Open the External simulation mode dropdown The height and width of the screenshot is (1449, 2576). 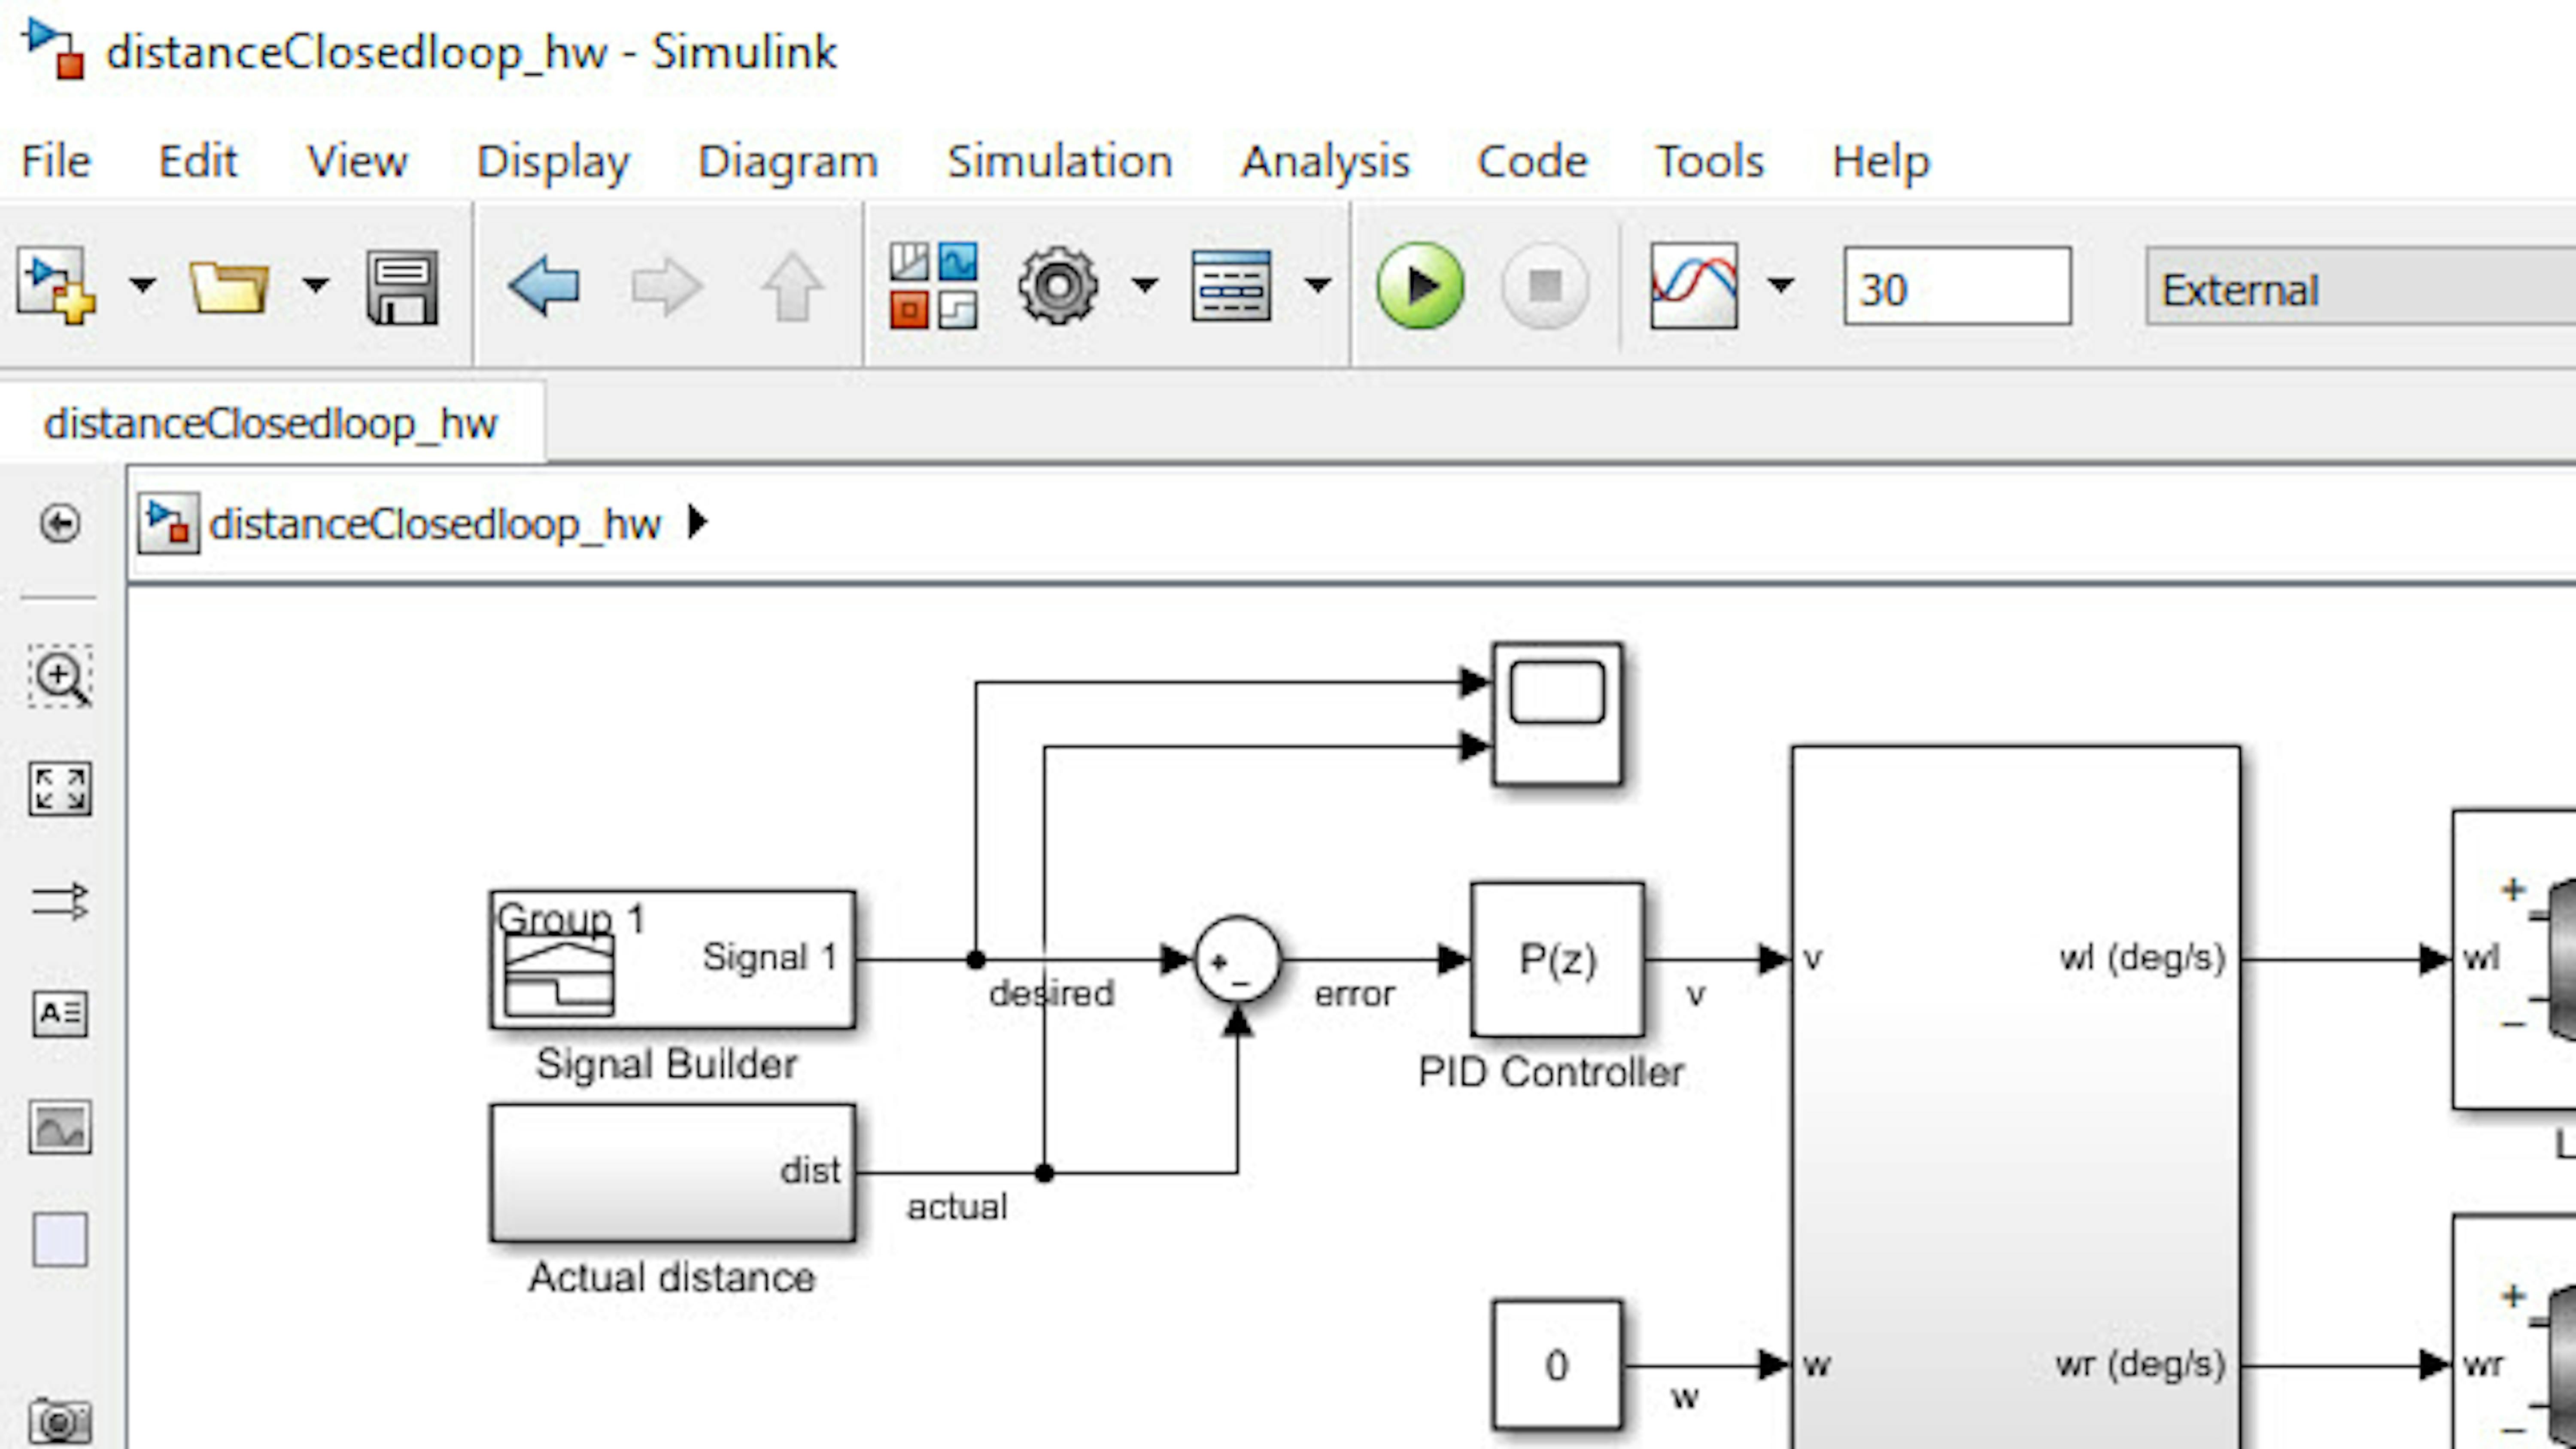coord(2360,286)
